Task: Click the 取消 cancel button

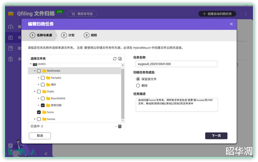Action: (40, 136)
